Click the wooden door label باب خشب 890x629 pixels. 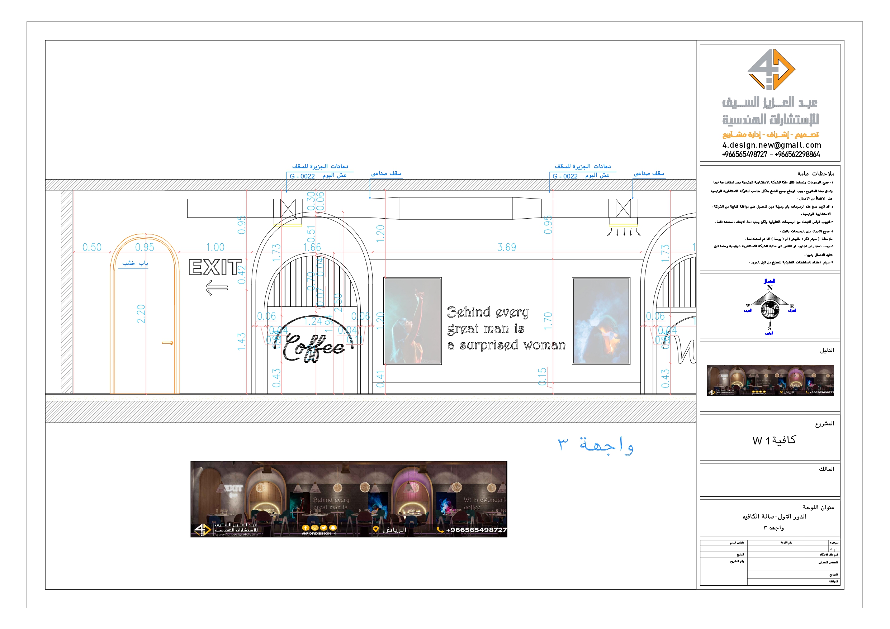coord(135,263)
